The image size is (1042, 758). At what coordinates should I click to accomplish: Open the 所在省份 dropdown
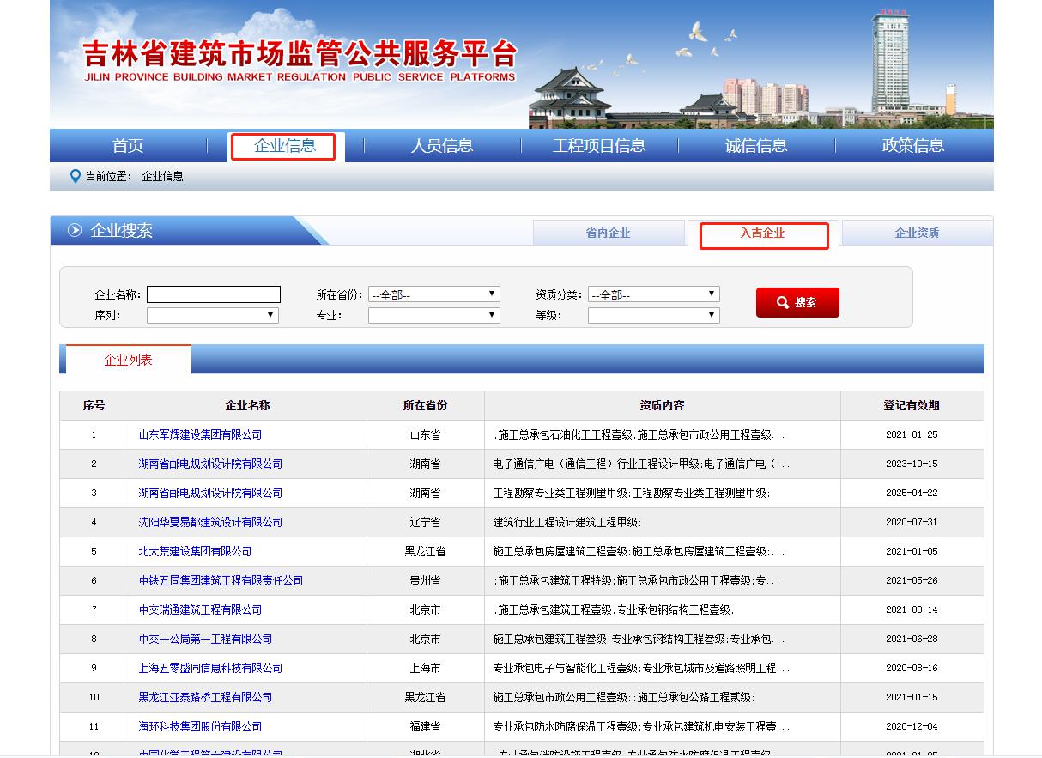pyautogui.click(x=433, y=294)
